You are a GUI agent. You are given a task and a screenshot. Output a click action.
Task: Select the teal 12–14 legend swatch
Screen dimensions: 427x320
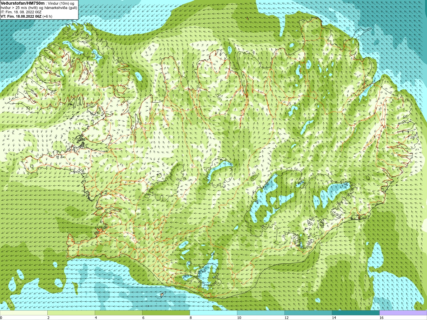(308, 313)
